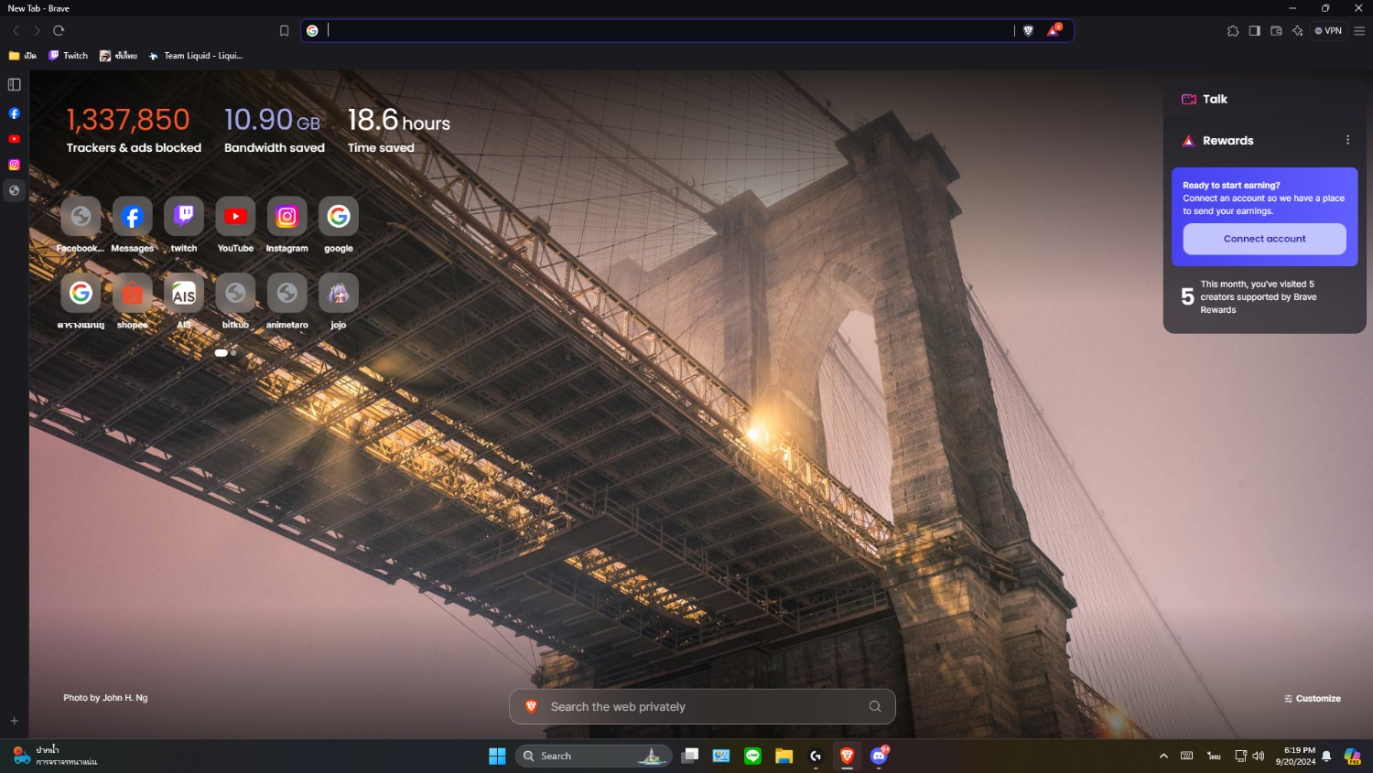The width and height of the screenshot is (1373, 773).
Task: Open Discord from the taskbar
Action: click(879, 756)
